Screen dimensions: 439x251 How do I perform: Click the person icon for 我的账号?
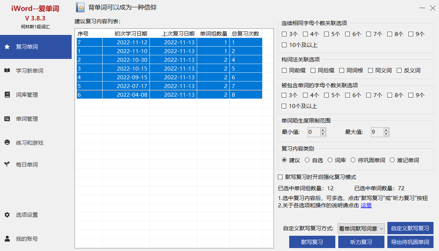click(7, 239)
